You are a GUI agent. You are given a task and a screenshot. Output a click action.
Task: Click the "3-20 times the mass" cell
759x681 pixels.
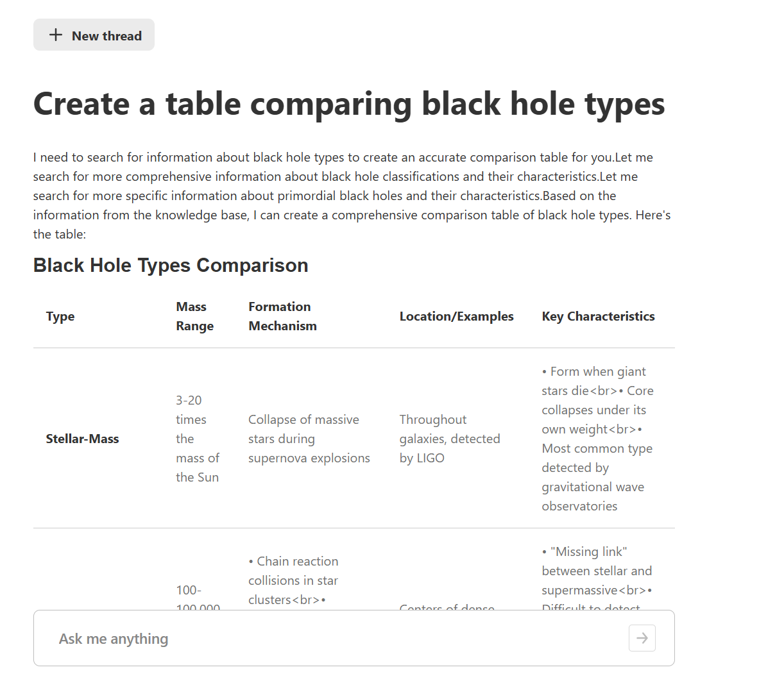[197, 439]
